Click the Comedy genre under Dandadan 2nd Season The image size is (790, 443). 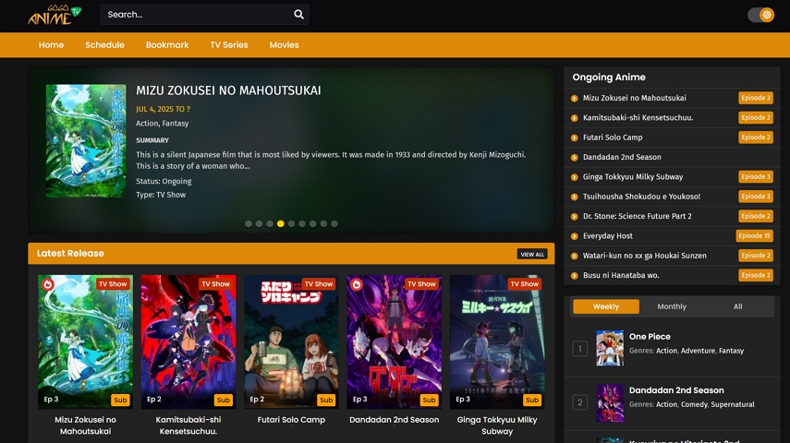coord(694,404)
